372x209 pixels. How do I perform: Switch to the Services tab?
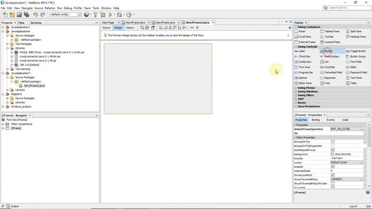(x=36, y=23)
